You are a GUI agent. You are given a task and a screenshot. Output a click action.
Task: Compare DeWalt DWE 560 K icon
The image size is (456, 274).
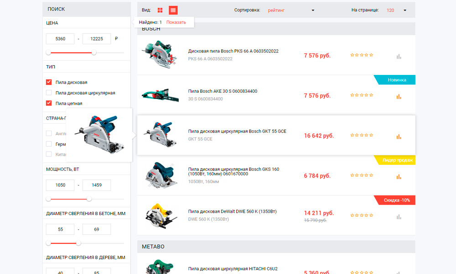pyautogui.click(x=399, y=216)
